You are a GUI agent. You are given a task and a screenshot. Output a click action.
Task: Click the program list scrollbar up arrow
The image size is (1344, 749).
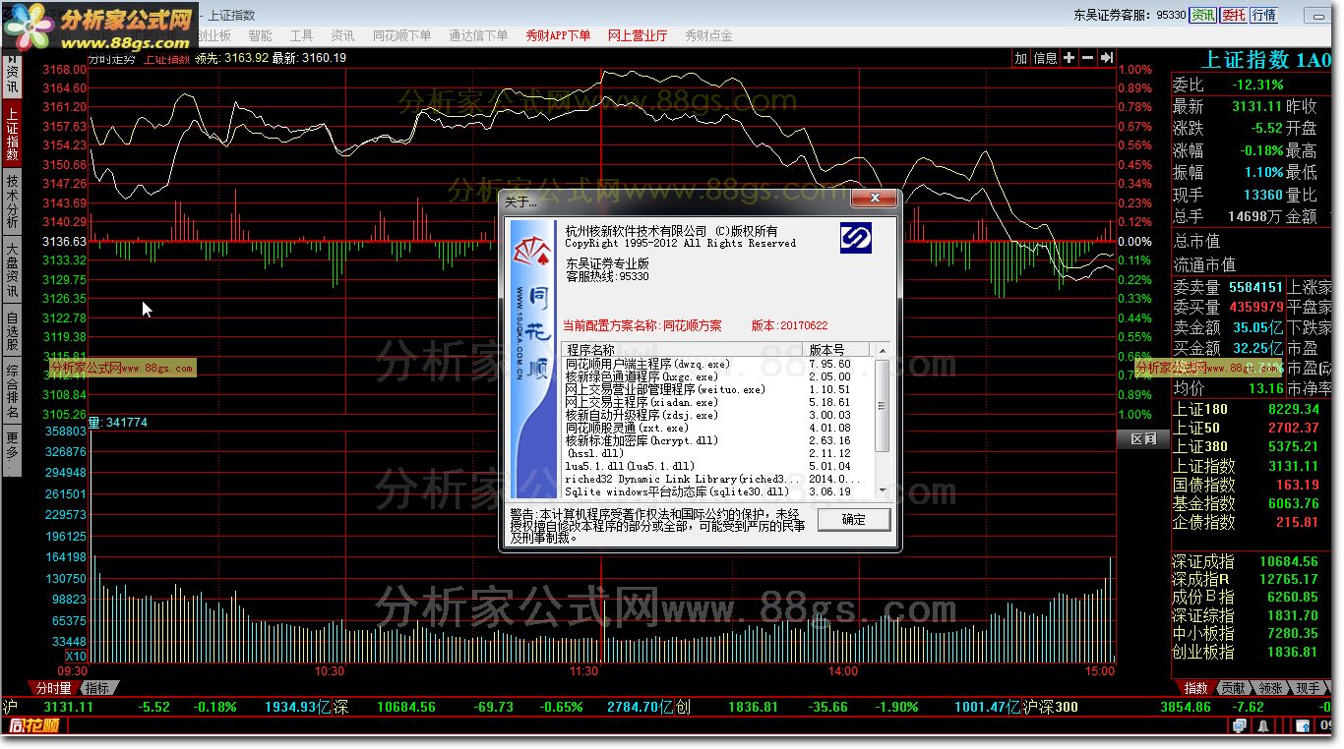click(882, 351)
